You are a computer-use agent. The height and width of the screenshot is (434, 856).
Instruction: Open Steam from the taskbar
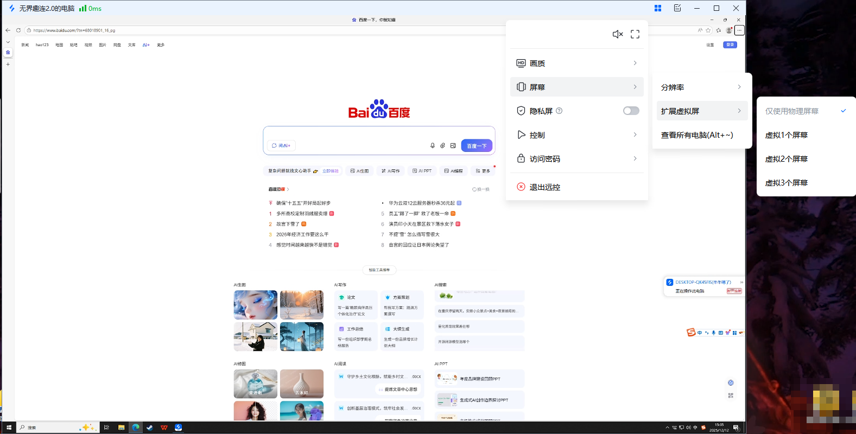[150, 427]
